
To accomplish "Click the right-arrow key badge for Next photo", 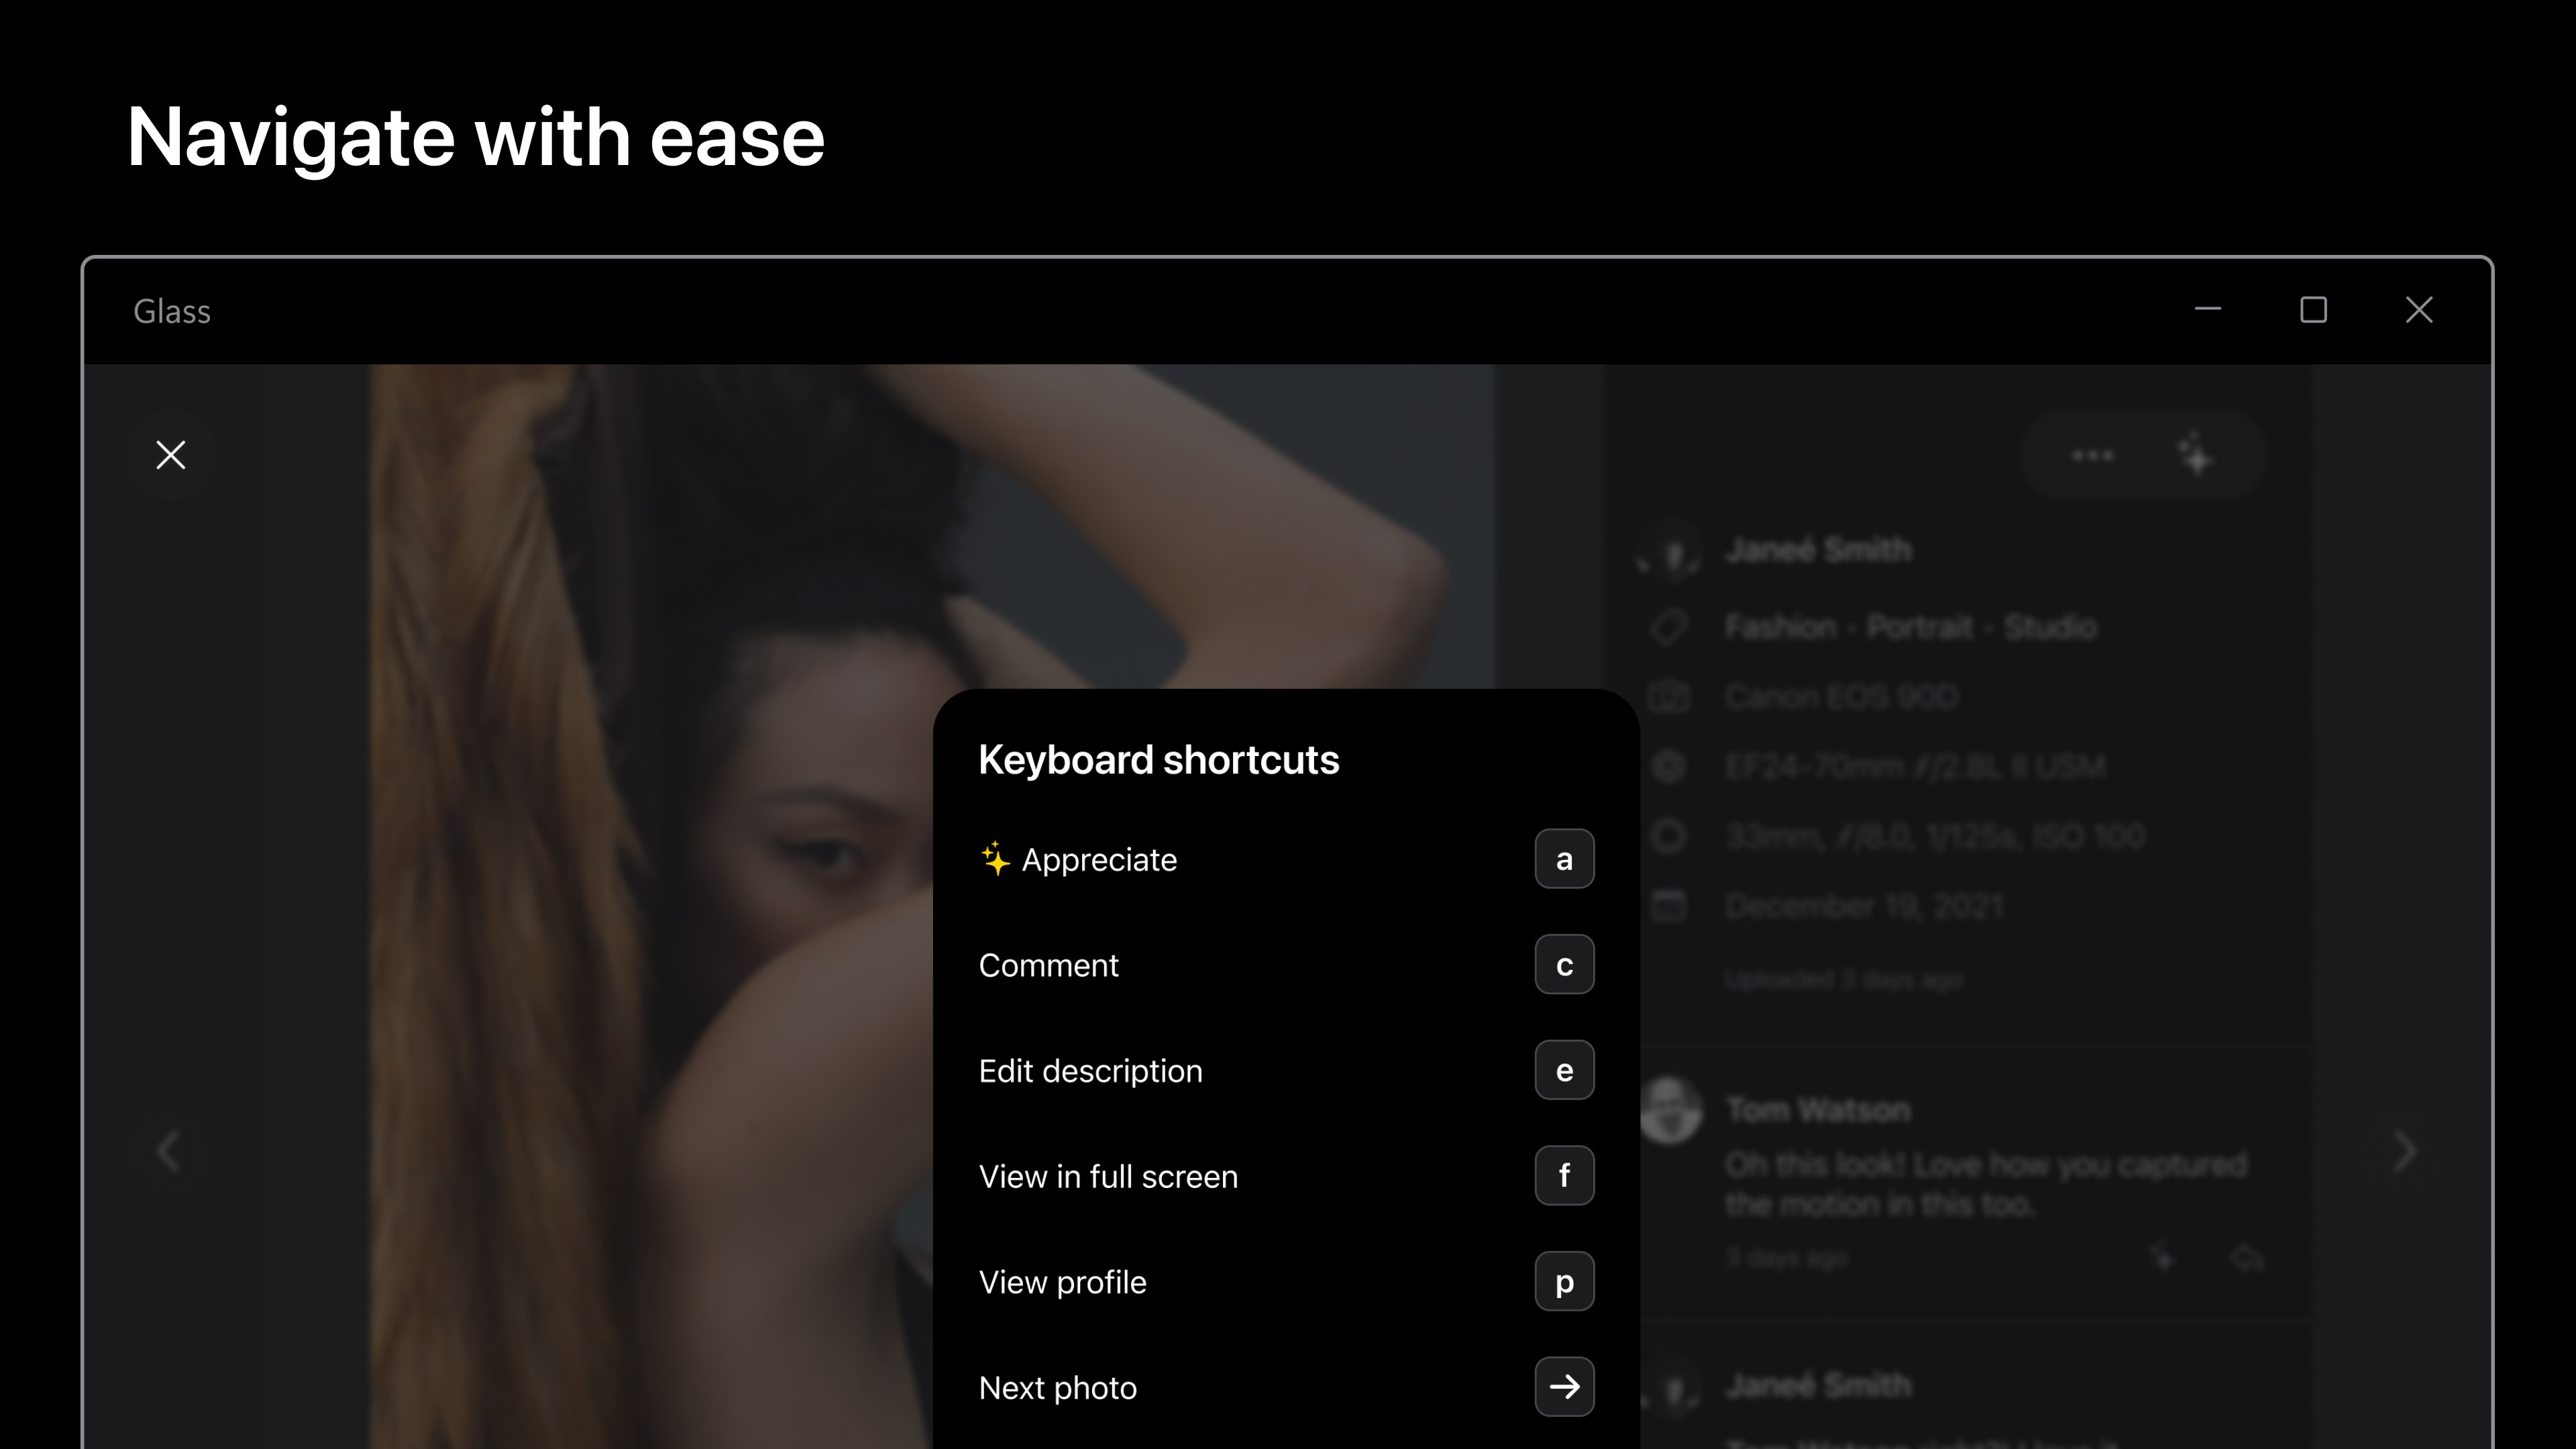I will pos(1564,1387).
